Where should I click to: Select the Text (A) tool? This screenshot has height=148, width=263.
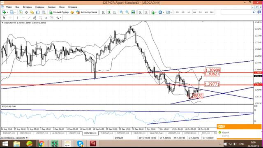46,18
